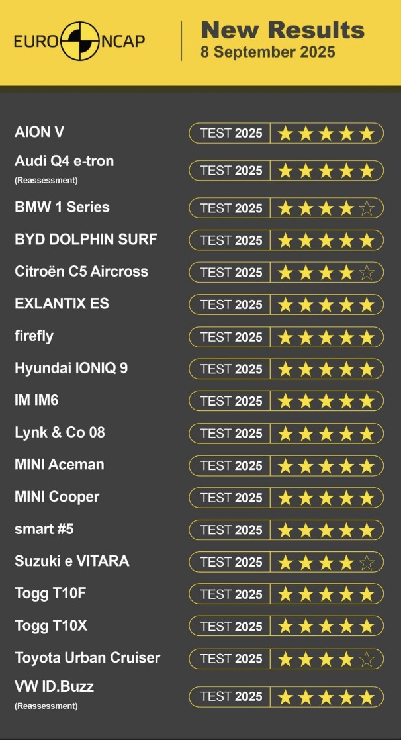Image resolution: width=401 pixels, height=740 pixels.
Task: Click the empty fifth star for BMW 1 Series
Action: click(366, 208)
